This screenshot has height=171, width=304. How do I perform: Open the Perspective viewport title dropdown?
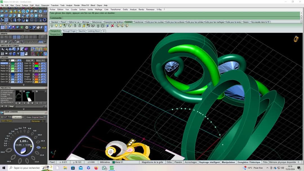(62, 34)
